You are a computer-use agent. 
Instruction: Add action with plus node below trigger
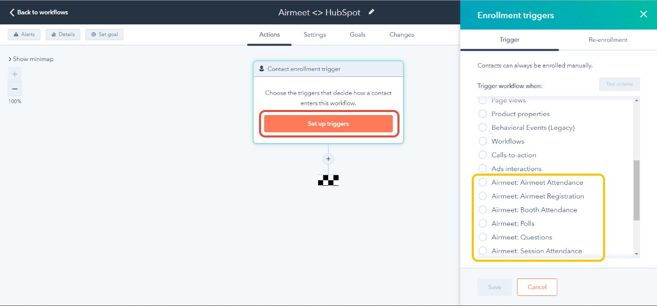[328, 159]
